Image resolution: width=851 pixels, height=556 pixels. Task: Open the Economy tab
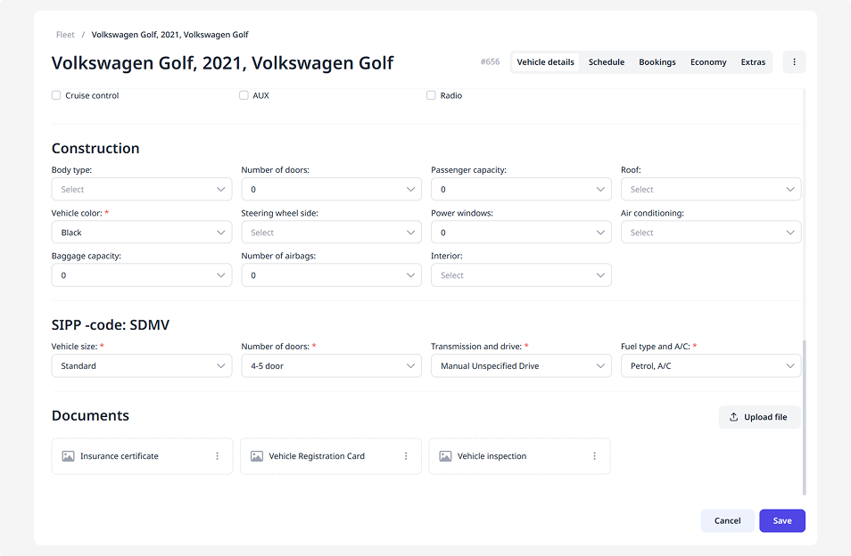(x=708, y=62)
